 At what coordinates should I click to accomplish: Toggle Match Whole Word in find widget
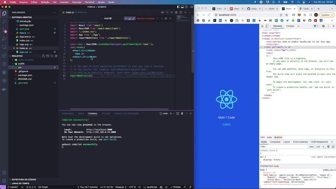[130, 19]
